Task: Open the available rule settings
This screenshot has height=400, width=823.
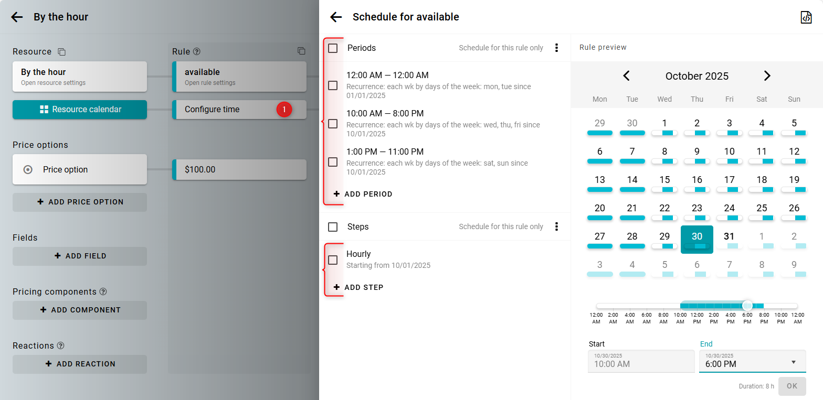Action: pos(239,77)
